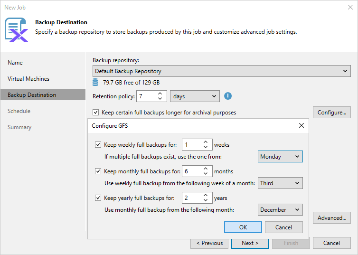Click the repository storage database icon
Viewport: 358px width, 255px height.
[x=95, y=82]
